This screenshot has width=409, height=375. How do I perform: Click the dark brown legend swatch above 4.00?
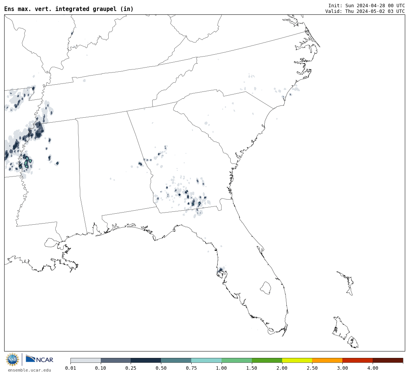pyautogui.click(x=388, y=360)
